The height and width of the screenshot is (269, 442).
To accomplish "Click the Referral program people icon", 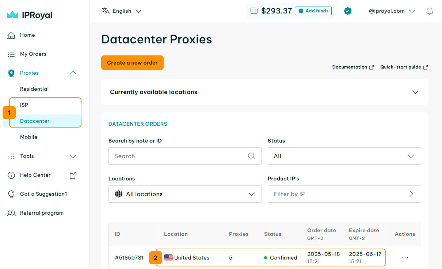I will 11,213.
